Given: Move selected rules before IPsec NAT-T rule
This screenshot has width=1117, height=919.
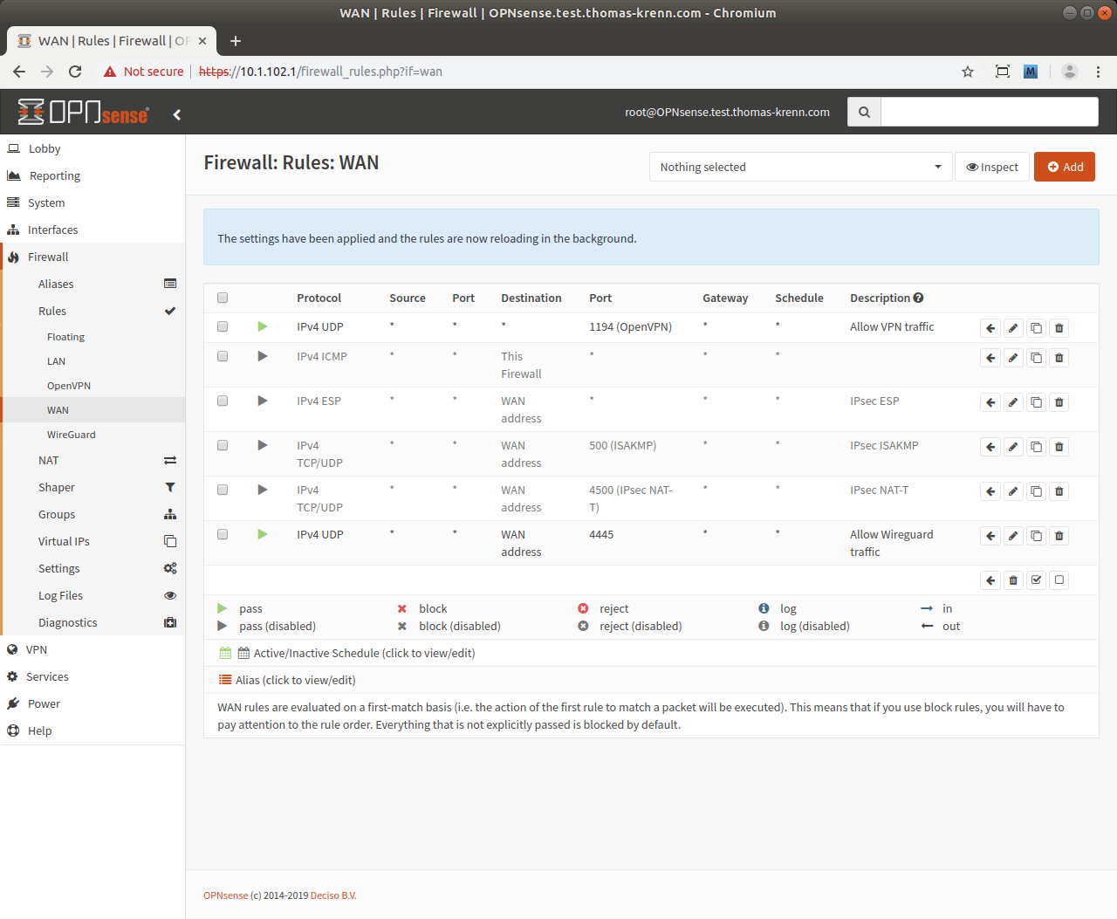Looking at the screenshot, I should pyautogui.click(x=990, y=491).
